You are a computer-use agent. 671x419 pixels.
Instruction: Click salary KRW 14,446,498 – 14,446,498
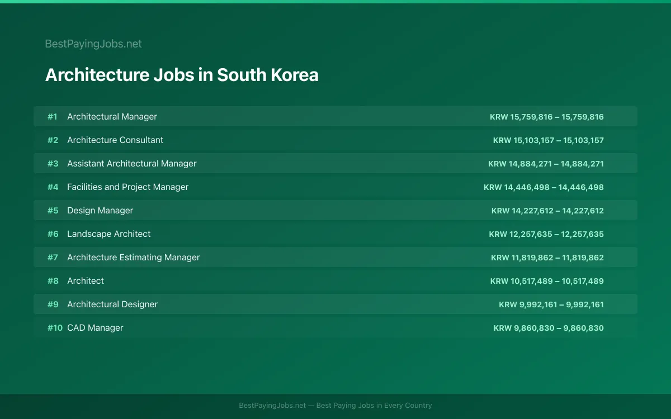(x=544, y=187)
